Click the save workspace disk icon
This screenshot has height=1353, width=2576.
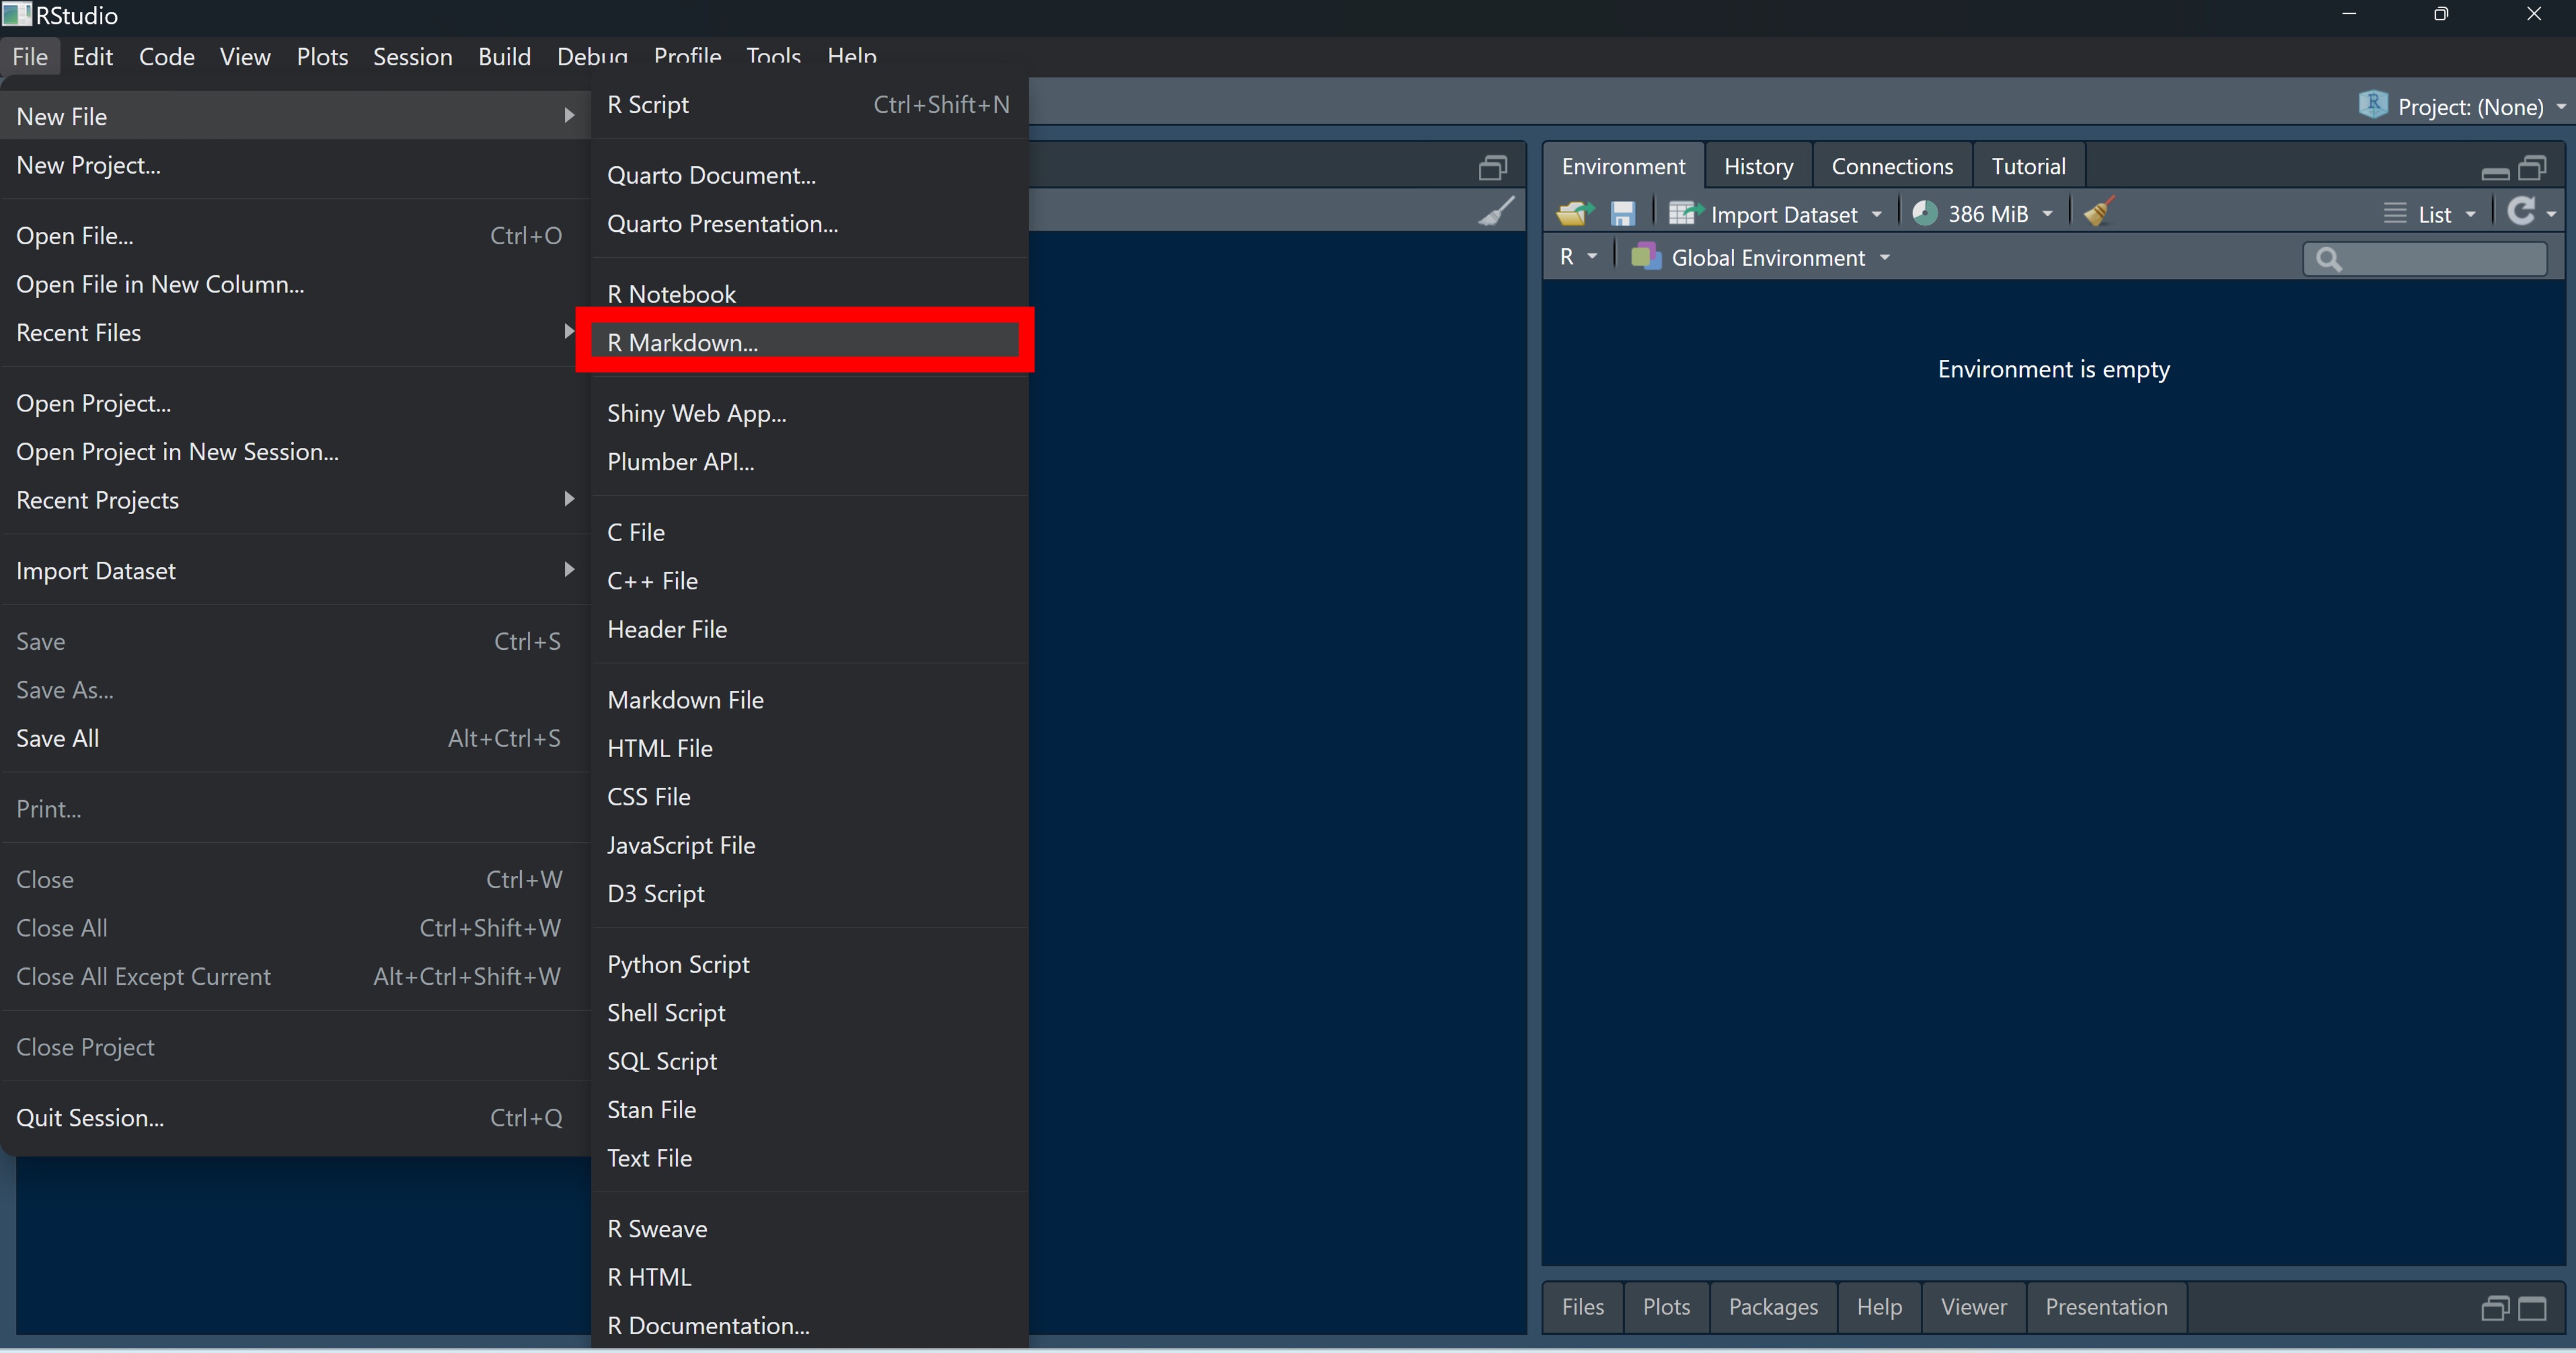pos(1622,213)
